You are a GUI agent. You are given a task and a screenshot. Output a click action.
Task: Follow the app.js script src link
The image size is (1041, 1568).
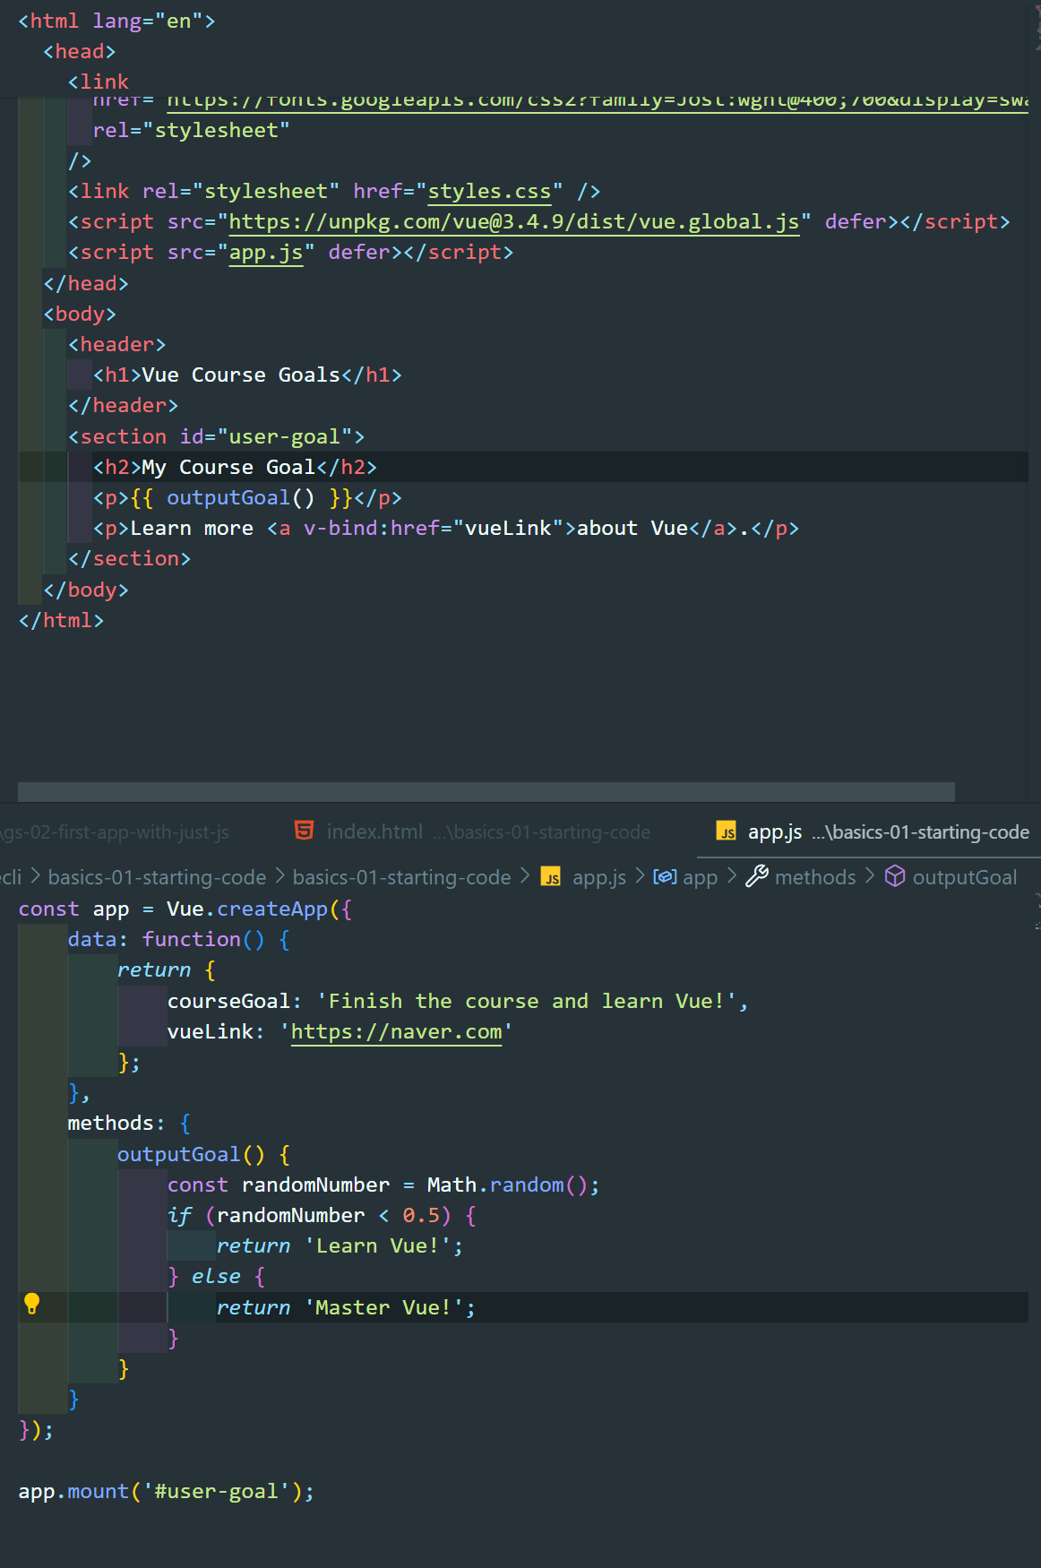pos(266,253)
